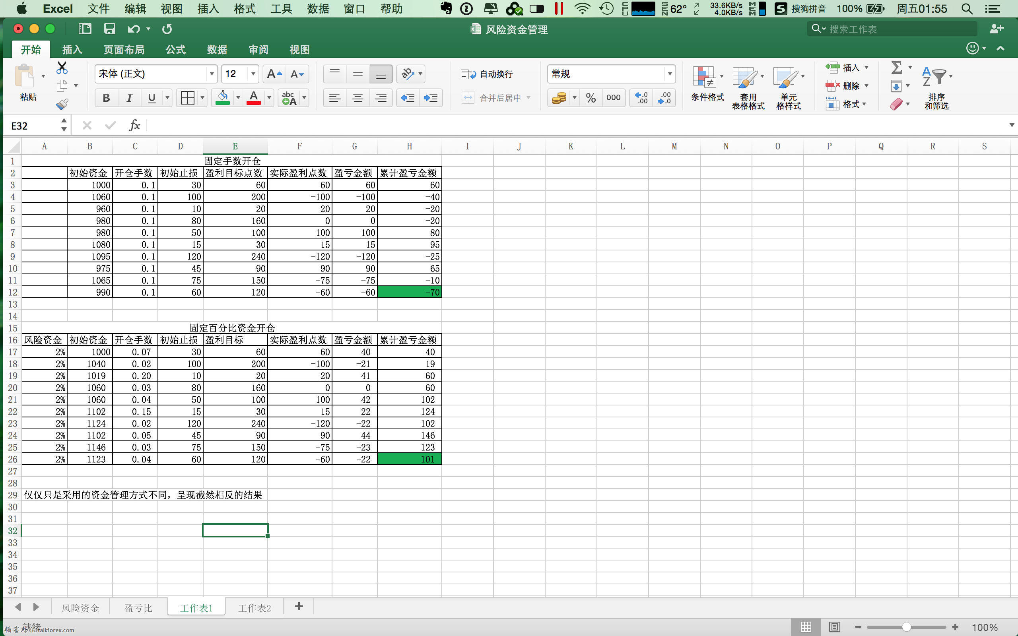The height and width of the screenshot is (636, 1018).
Task: Expand the Insert cells 插入 dropdown in ribbon
Action: pos(866,67)
